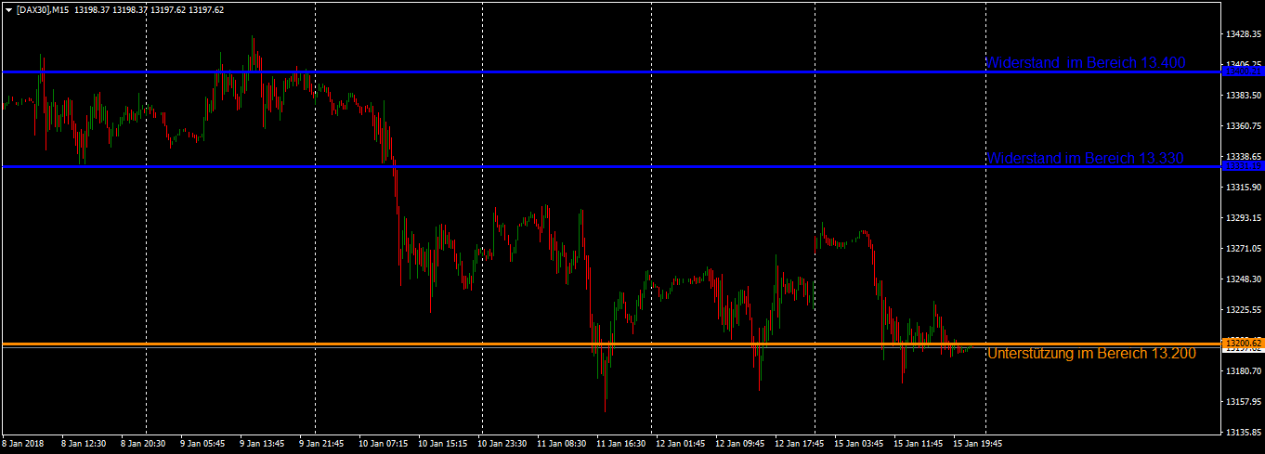This screenshot has height=454, width=1265.
Task: Click price axis value 13271.05
Action: [1244, 249]
